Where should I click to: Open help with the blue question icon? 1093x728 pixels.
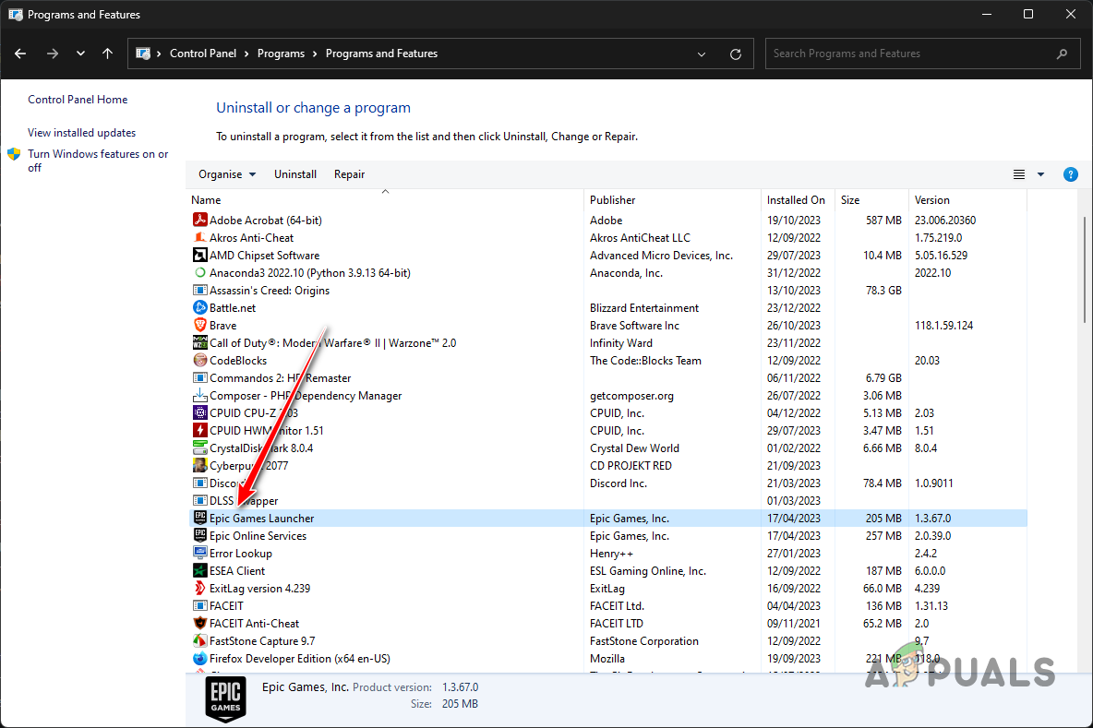click(x=1071, y=174)
